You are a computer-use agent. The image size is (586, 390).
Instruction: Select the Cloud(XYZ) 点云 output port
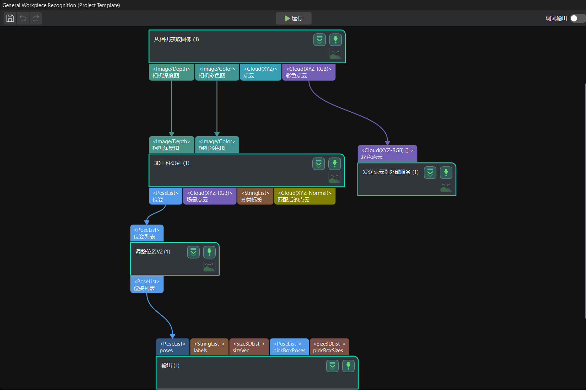click(260, 72)
